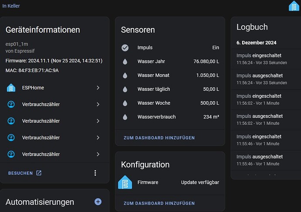This screenshot has height=212, width=301.
Task: Open the Wasser täglich sensor entry
Action: [x=170, y=89]
